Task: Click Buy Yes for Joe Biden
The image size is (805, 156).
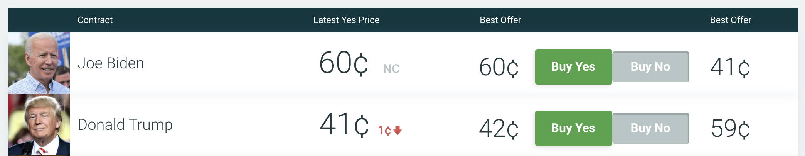Action: 573,67
